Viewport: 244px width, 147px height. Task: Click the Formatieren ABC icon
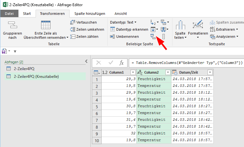point(198,24)
